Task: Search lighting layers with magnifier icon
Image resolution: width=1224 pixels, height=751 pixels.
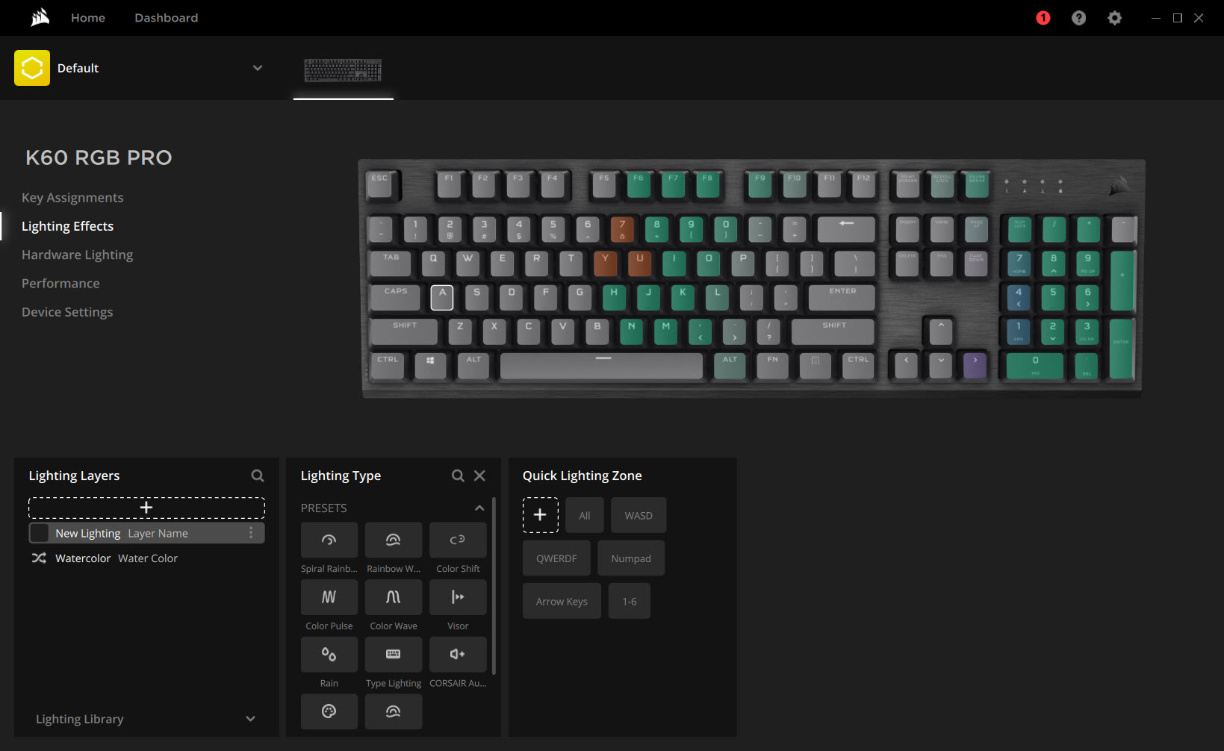Action: [258, 476]
